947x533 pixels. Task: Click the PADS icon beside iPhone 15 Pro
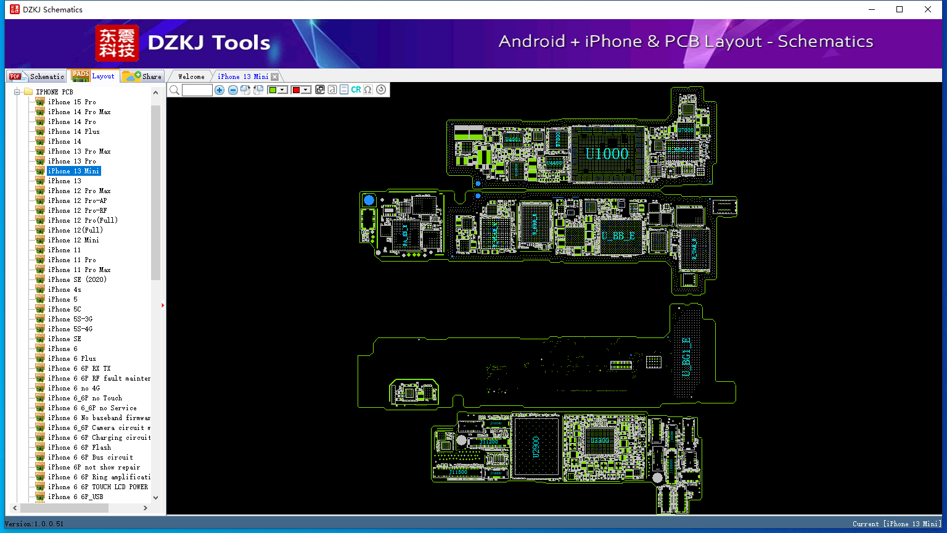[40, 102]
